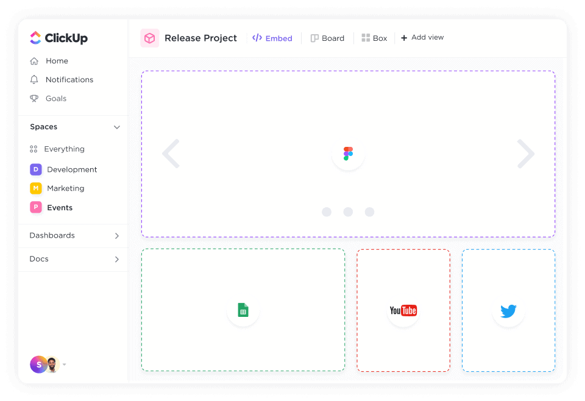
Task: Click the YouTube logo
Action: (x=403, y=310)
